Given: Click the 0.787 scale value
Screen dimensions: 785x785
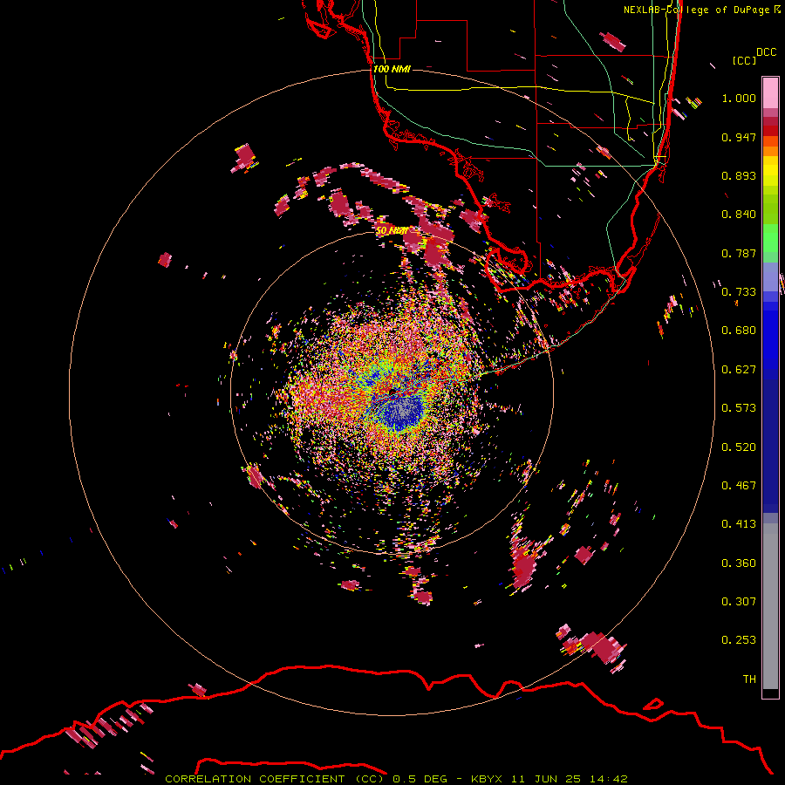Looking at the screenshot, I should 739,253.
